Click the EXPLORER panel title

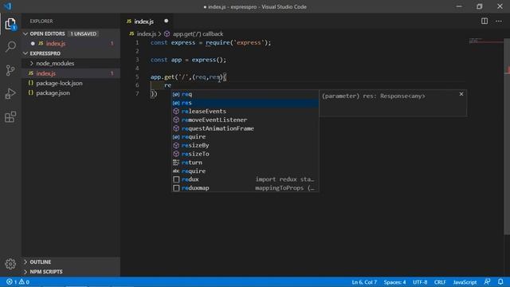click(41, 22)
